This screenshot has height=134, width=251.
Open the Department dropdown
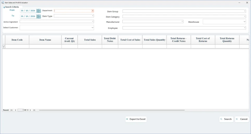[x=93, y=11]
